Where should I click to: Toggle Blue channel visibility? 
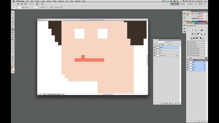pyautogui.click(x=188, y=70)
